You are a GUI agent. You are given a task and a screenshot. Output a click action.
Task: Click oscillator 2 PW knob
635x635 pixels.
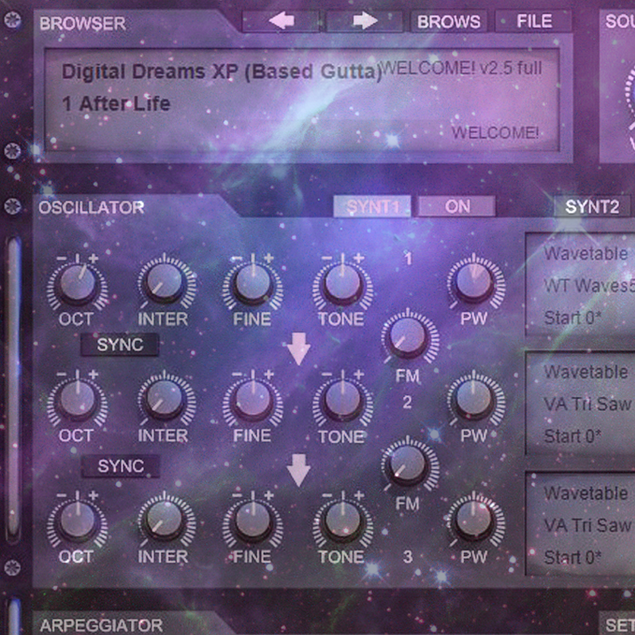(x=474, y=399)
